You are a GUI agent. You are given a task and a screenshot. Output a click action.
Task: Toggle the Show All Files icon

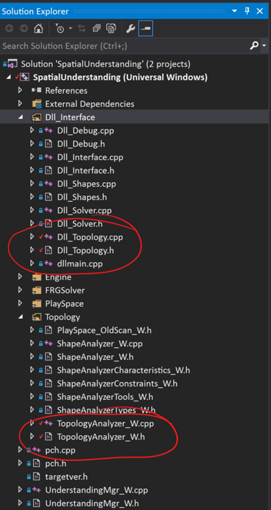coord(112,29)
